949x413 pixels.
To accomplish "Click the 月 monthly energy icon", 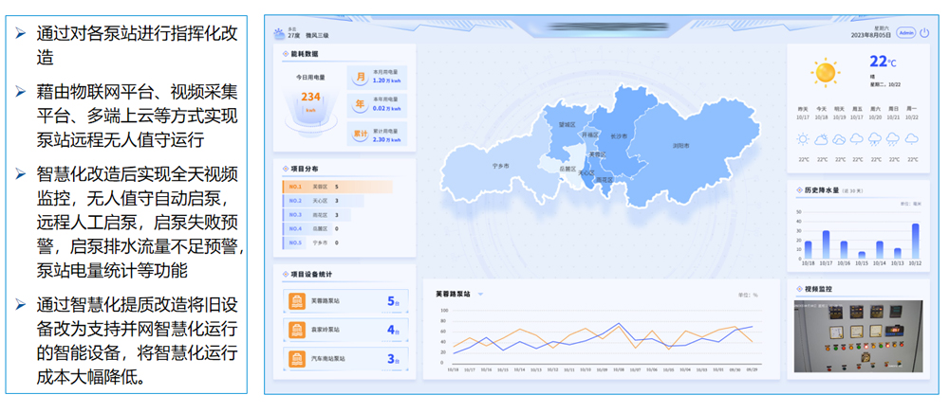I will pos(360,77).
